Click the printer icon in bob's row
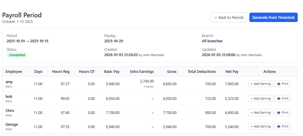Image resolution: width=303 pixels, height=136 pixels. [279, 98]
